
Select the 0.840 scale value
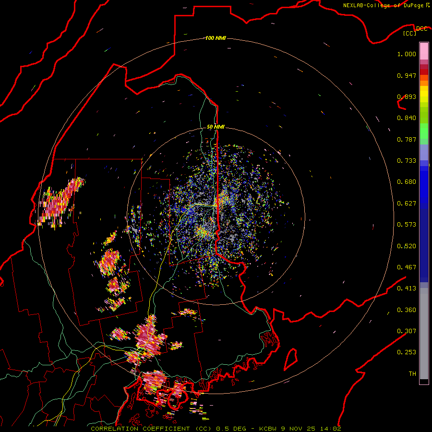point(407,118)
